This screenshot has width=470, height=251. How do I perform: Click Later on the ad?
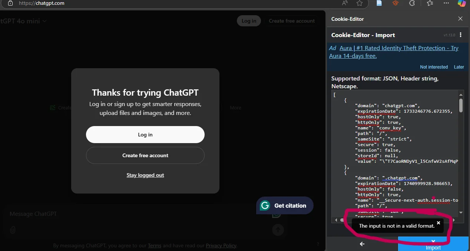pyautogui.click(x=459, y=67)
